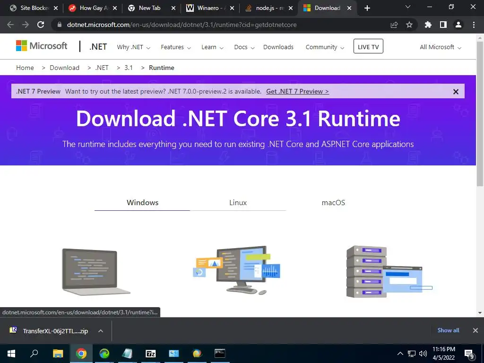Screen dimensions: 484x363
Task: Expand the All Microsoft menu
Action: point(441,47)
